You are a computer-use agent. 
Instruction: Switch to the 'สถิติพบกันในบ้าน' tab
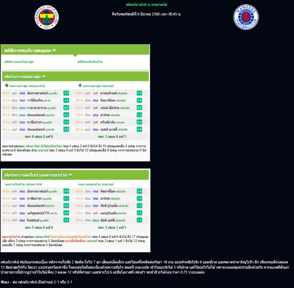pyautogui.click(x=90, y=62)
